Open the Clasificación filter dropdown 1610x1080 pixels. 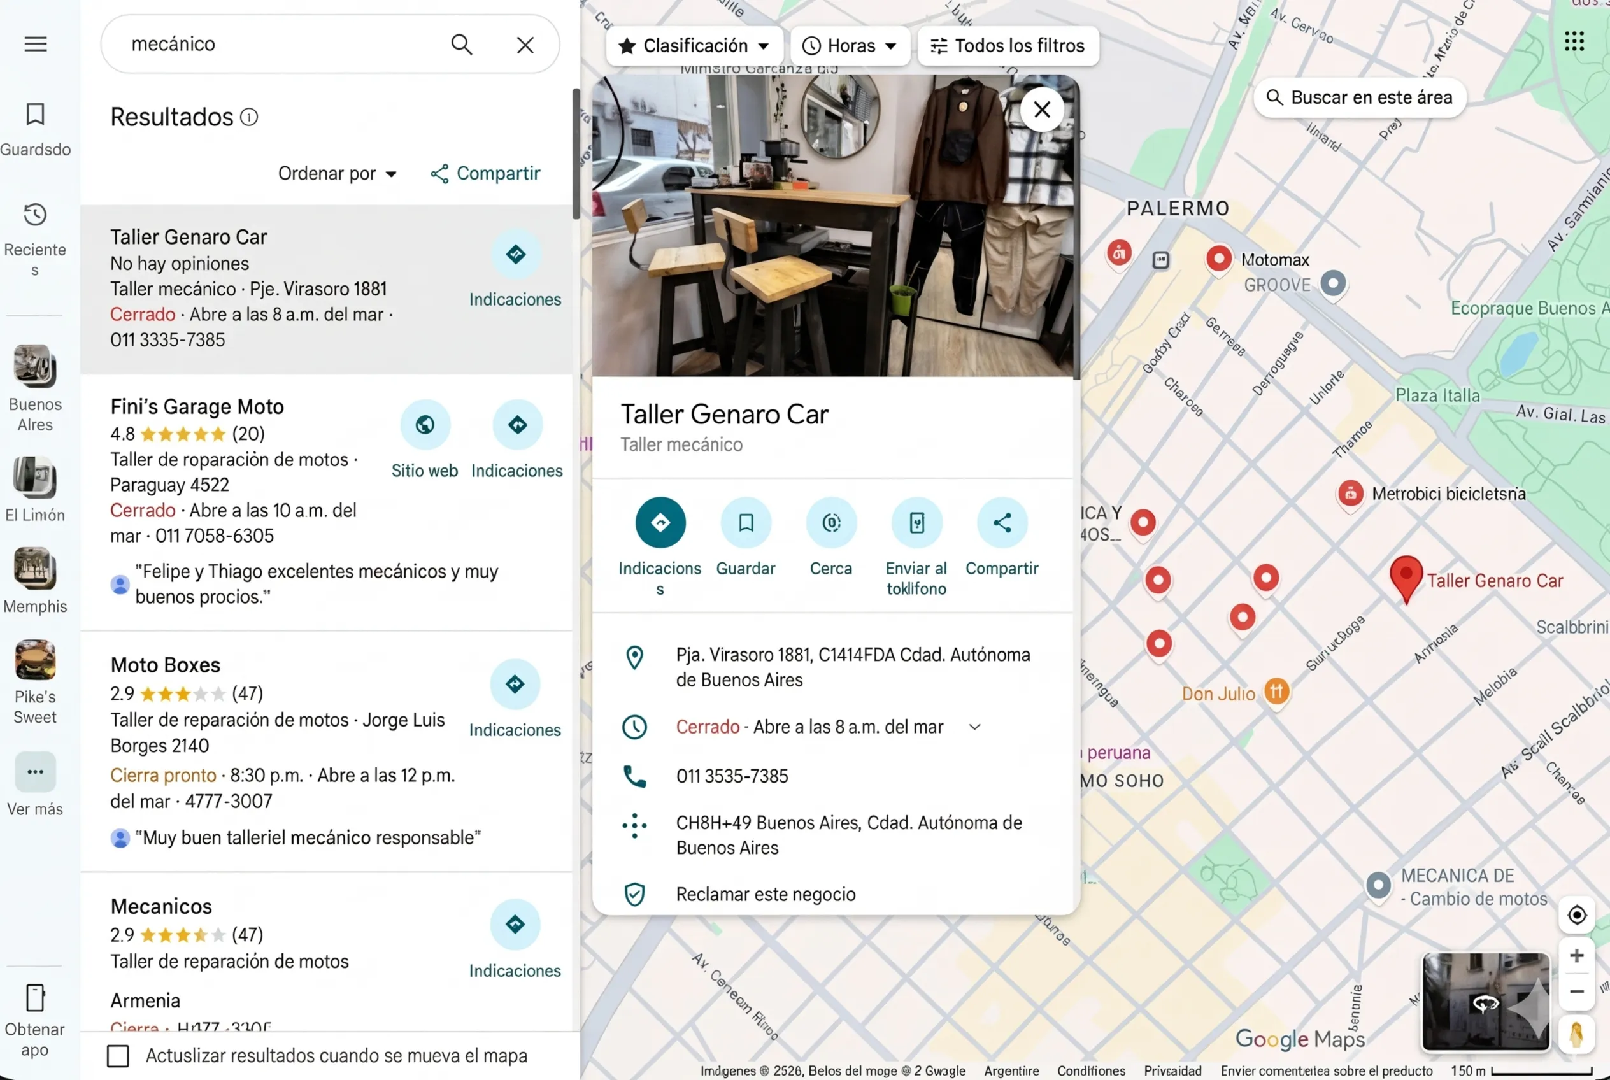pos(694,45)
